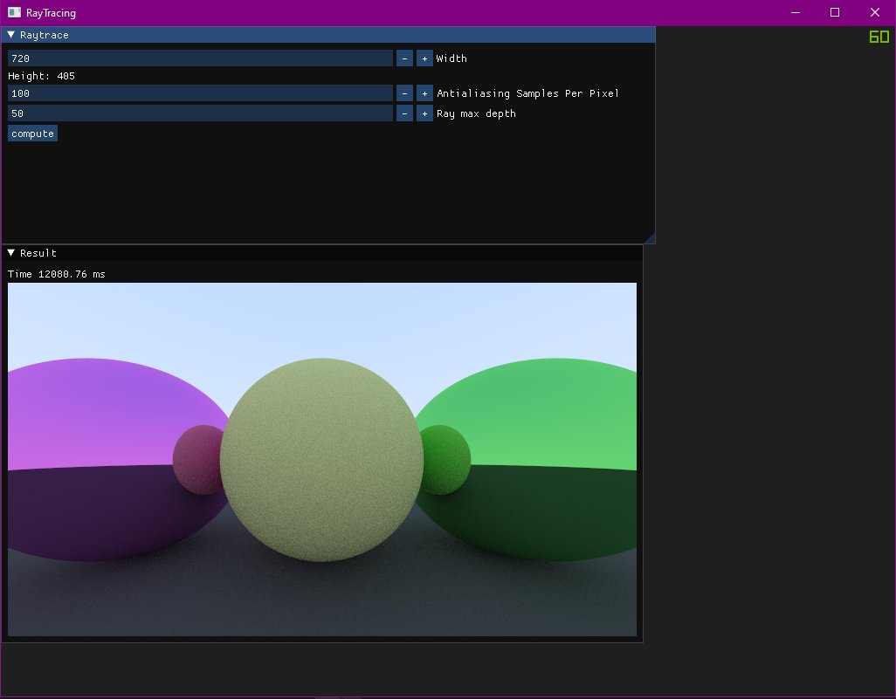The width and height of the screenshot is (896, 699).
Task: Click the rendered raytrace result image
Action: [322, 459]
